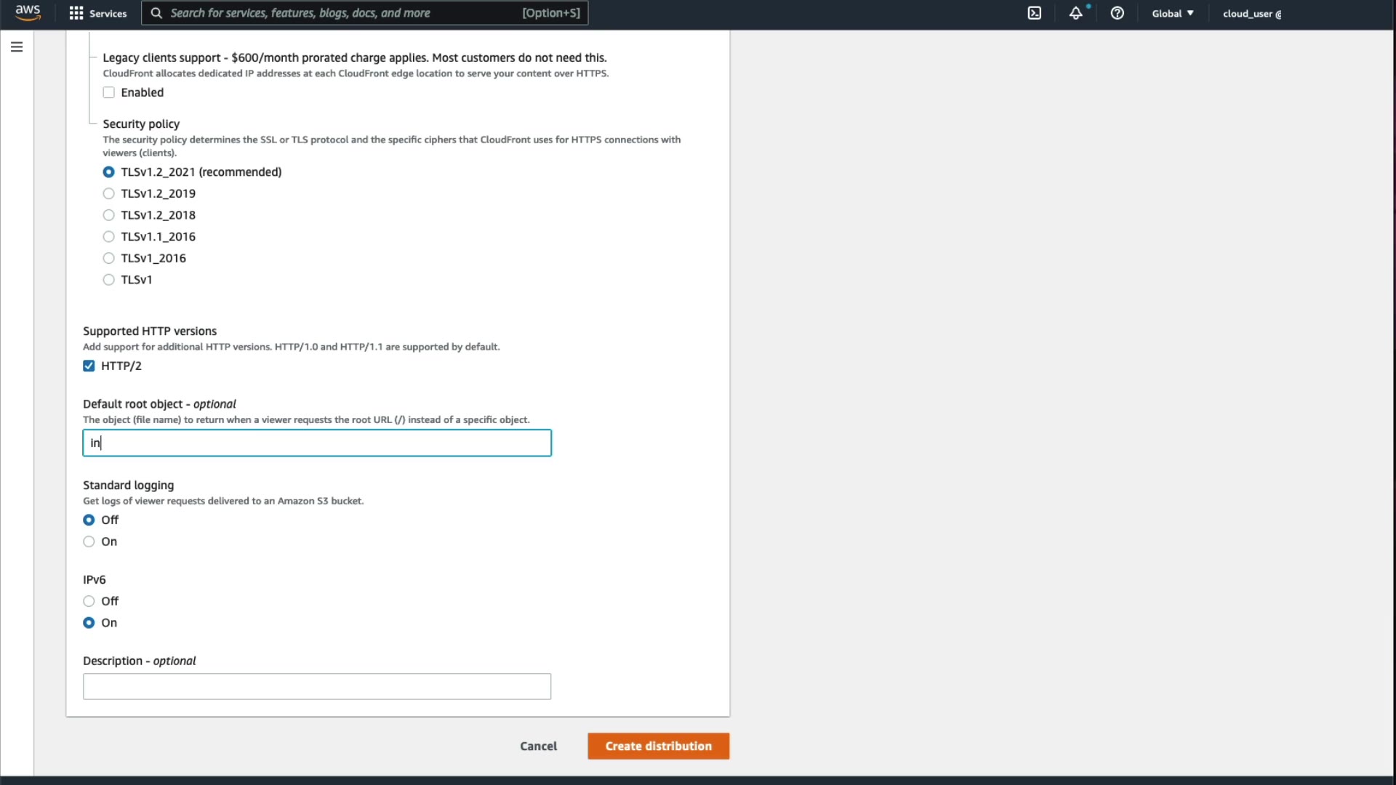This screenshot has width=1396, height=785.
Task: Open the Services grid menu
Action: click(97, 13)
